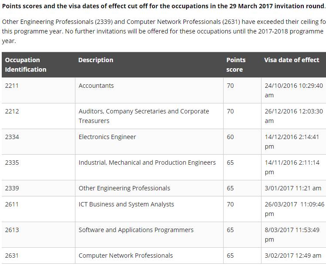326x269 pixels.
Task: Select occupation ID 2211 cell
Action: 12,86
